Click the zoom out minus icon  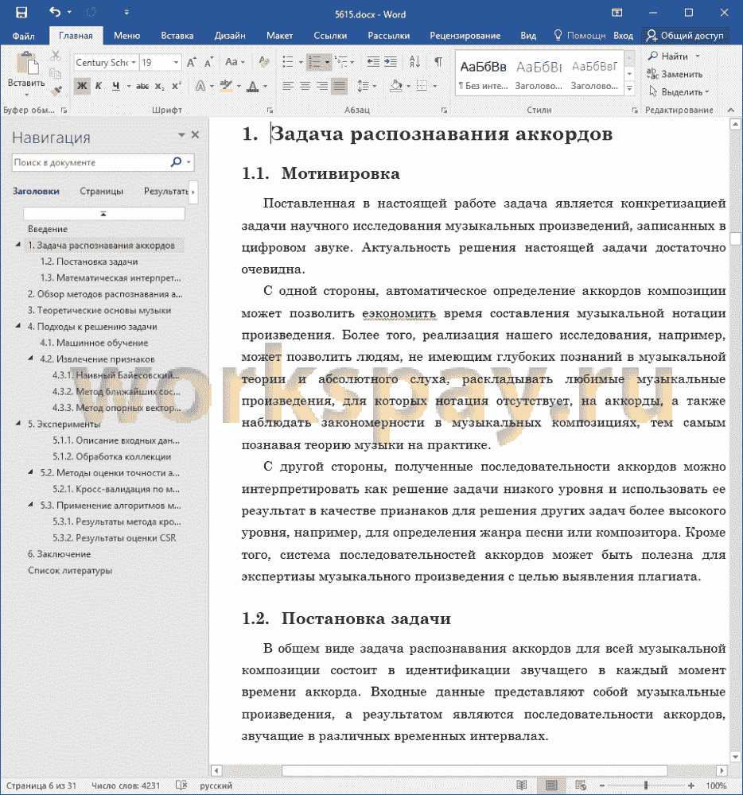602,785
